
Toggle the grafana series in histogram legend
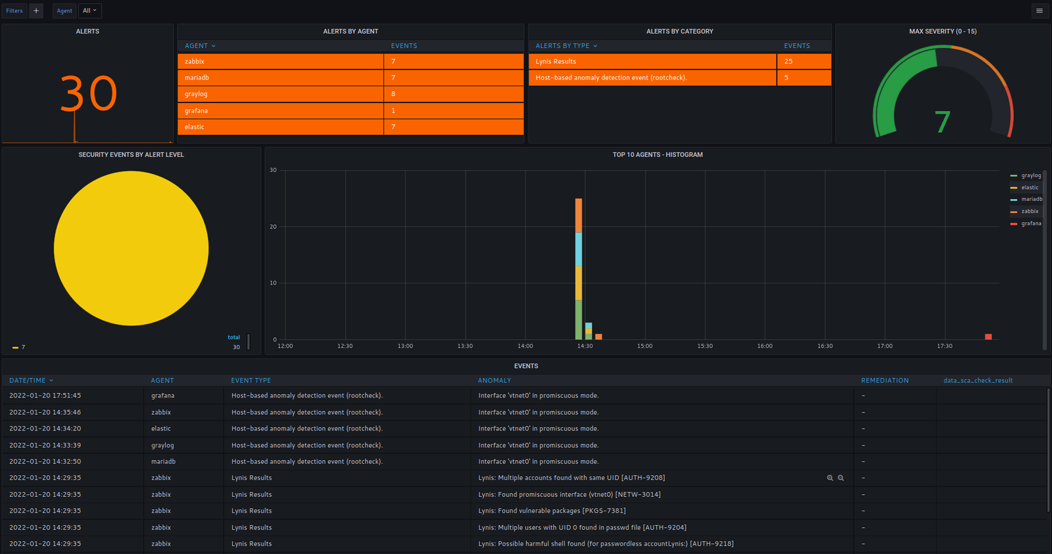coord(1031,223)
